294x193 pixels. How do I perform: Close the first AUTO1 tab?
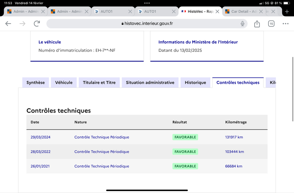click(130, 12)
